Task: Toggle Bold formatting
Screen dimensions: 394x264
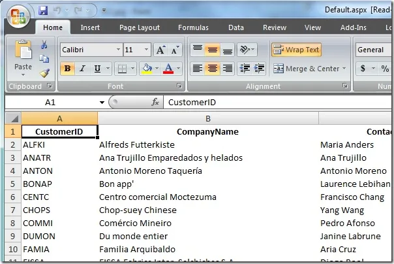Action: (x=67, y=69)
